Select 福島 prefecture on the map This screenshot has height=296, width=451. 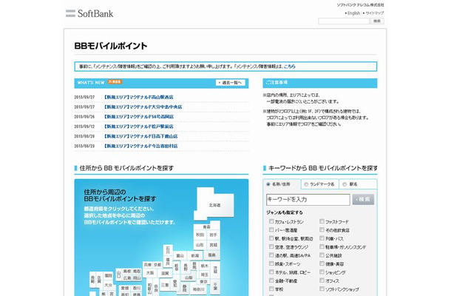pyautogui.click(x=211, y=255)
